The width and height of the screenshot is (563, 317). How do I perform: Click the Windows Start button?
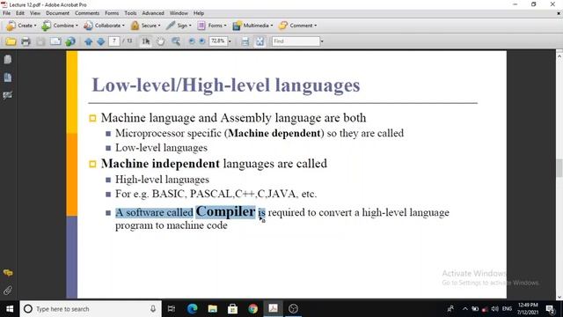click(x=10, y=309)
